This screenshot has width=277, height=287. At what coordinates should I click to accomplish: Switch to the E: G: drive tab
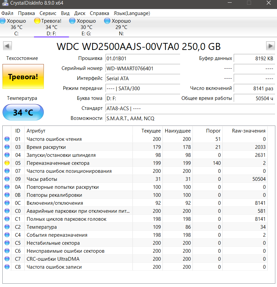point(87,27)
